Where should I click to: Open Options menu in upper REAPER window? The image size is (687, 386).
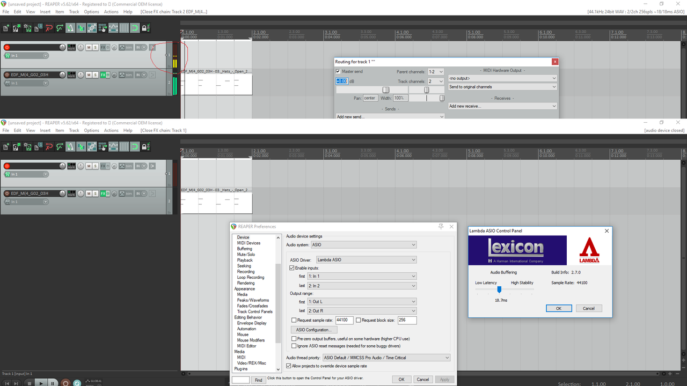tap(91, 12)
